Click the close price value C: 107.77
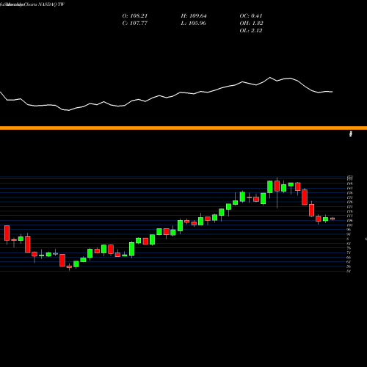 pos(135,23)
